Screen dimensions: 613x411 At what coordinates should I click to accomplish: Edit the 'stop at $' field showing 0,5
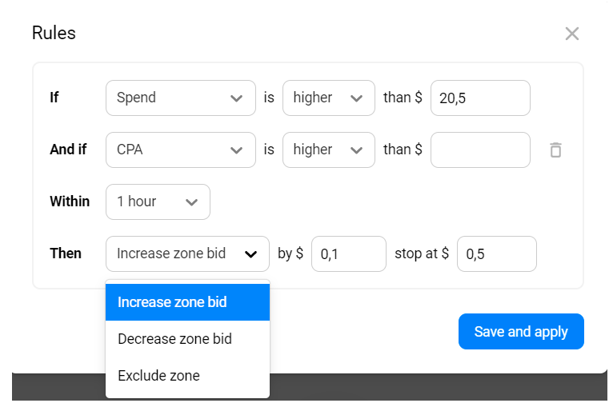496,254
